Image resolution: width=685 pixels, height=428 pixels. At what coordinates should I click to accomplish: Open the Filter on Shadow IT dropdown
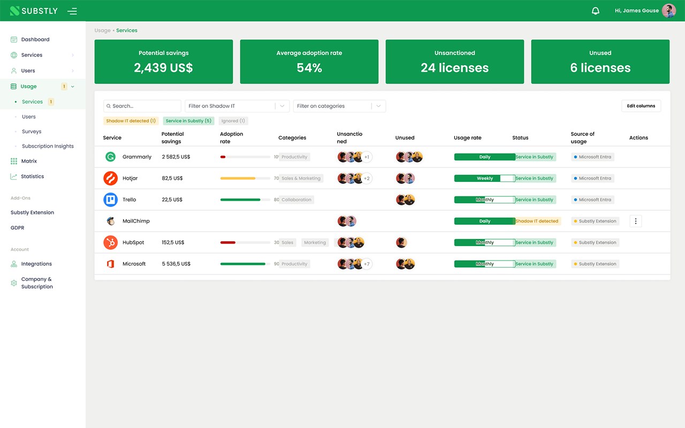tap(237, 106)
